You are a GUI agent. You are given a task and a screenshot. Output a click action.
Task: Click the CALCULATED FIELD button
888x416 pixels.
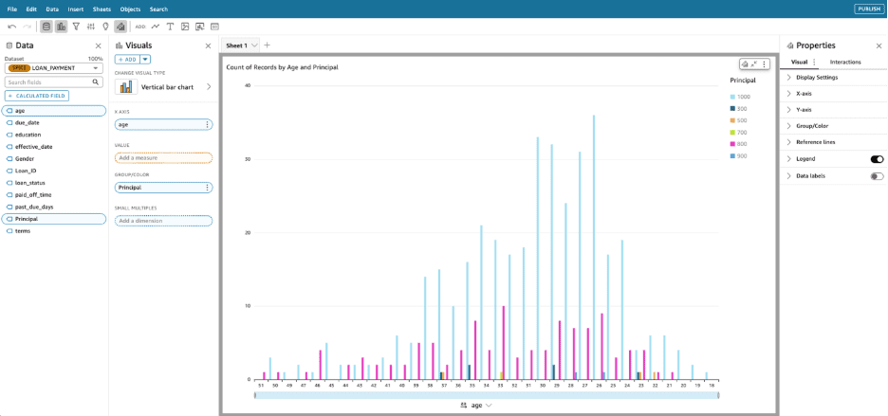pyautogui.click(x=37, y=96)
